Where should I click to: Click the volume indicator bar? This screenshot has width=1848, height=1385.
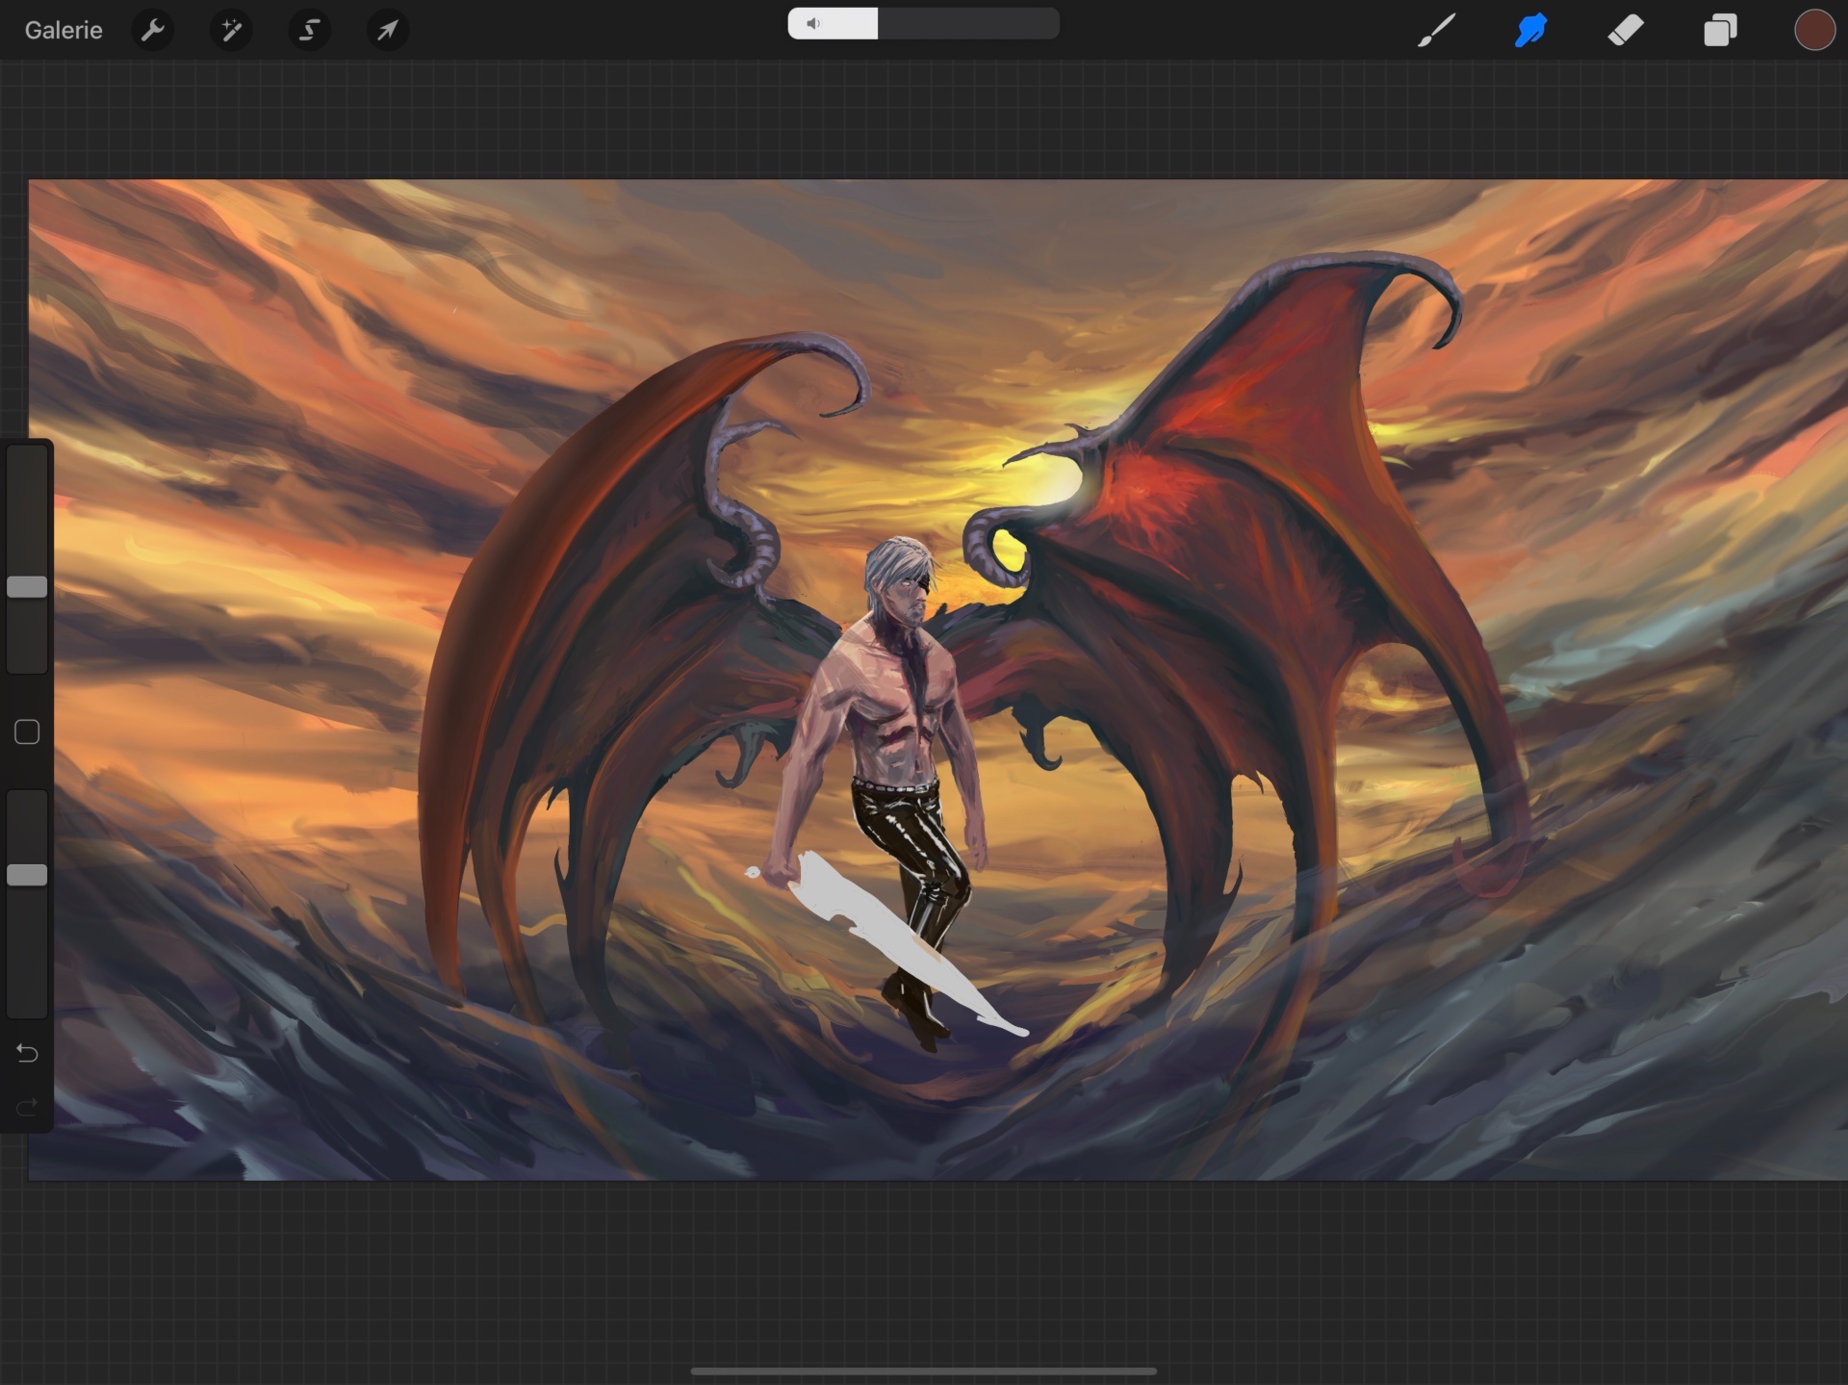[923, 23]
